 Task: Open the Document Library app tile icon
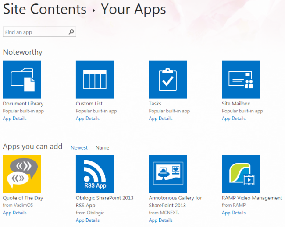point(22,80)
